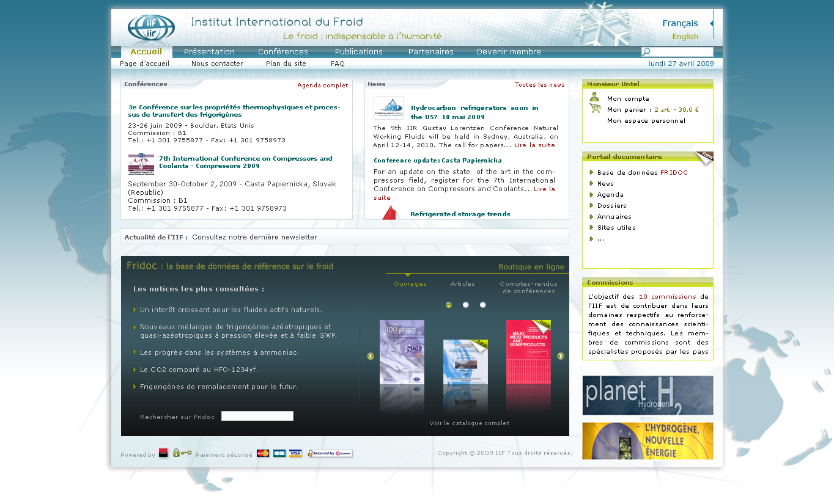Open the Devenir membre menu
The image size is (834, 496).
point(509,52)
